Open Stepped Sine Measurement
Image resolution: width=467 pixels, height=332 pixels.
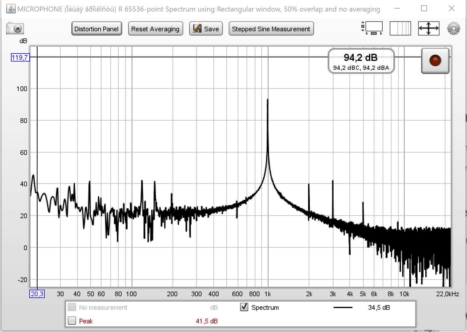(271, 29)
